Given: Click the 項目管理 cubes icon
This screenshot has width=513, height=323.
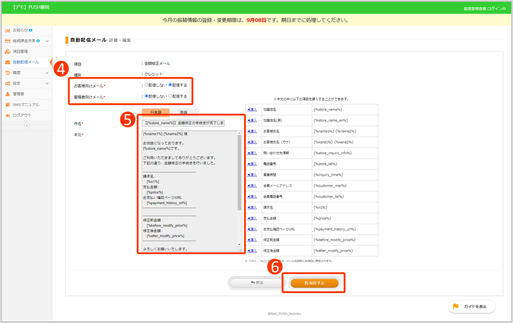Looking at the screenshot, I should [x=7, y=52].
